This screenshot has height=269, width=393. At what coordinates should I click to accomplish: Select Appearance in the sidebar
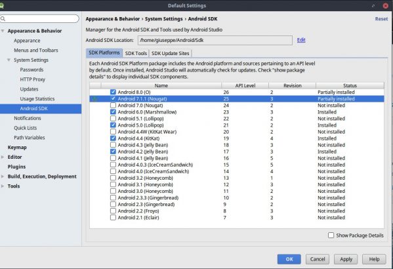[x=27, y=41]
